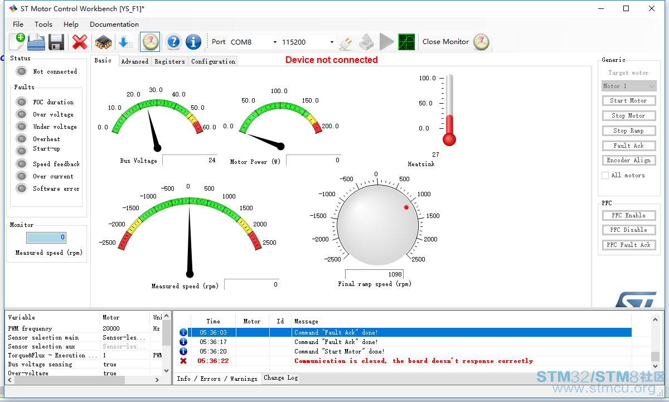669x402 pixels.
Task: Open help via blue question mark icon
Action: click(x=173, y=42)
